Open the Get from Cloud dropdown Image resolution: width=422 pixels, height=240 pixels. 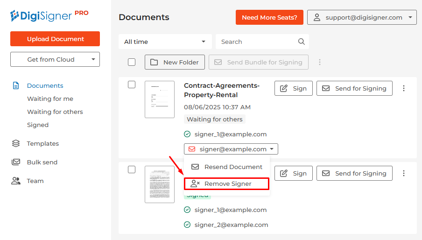coord(55,59)
